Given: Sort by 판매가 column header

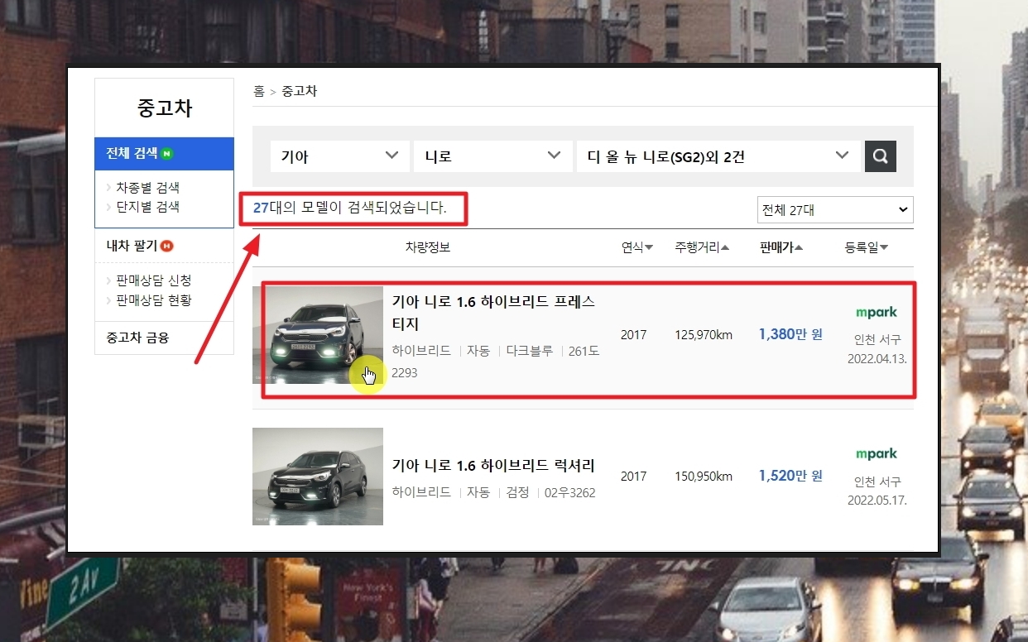Looking at the screenshot, I should (781, 247).
